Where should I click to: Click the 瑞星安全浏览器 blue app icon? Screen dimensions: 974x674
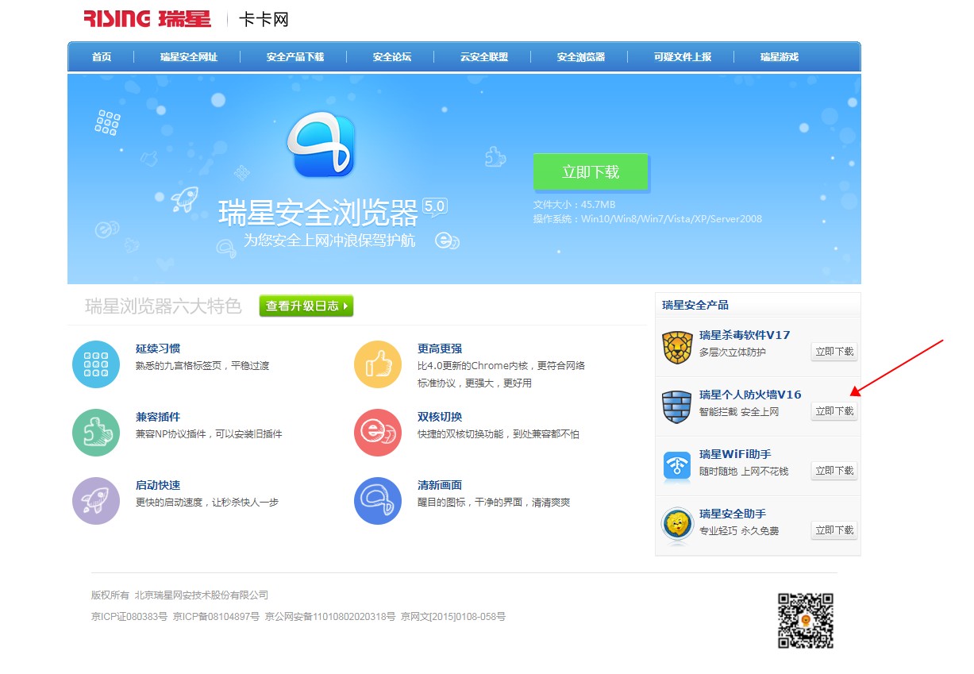coord(320,145)
